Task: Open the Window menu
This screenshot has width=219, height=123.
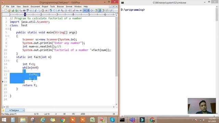Action: click(78, 6)
